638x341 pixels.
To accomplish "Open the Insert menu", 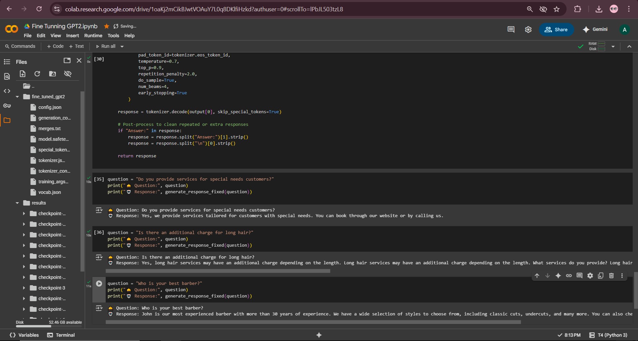I will pos(72,36).
